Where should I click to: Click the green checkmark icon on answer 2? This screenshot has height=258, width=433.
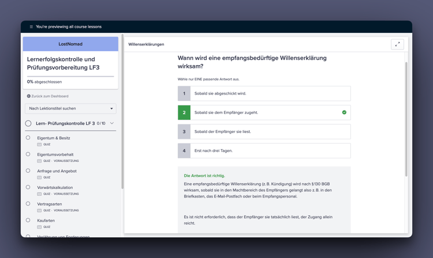[x=344, y=112]
